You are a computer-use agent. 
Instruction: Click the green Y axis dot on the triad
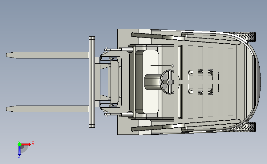(19, 144)
